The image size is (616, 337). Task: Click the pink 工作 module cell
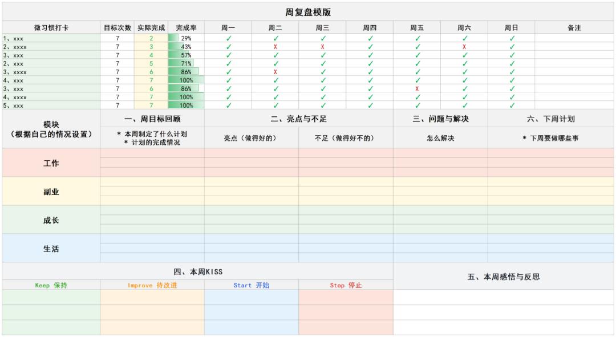(51, 163)
